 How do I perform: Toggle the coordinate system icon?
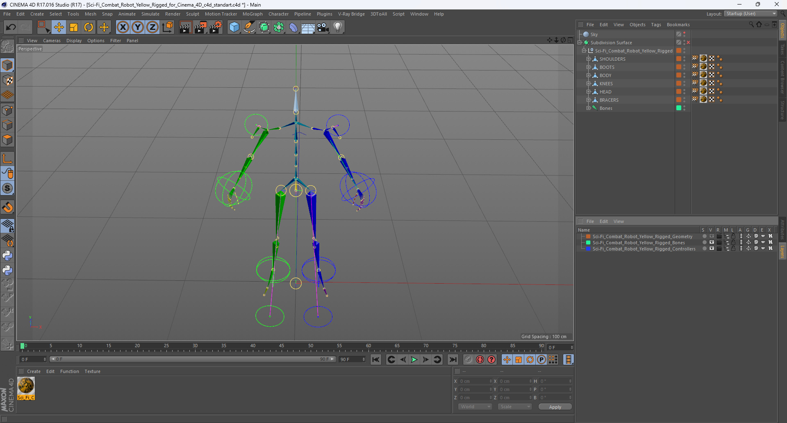click(x=168, y=27)
